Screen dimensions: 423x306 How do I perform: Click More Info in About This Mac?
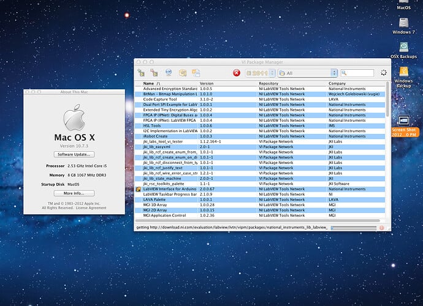tap(74, 193)
